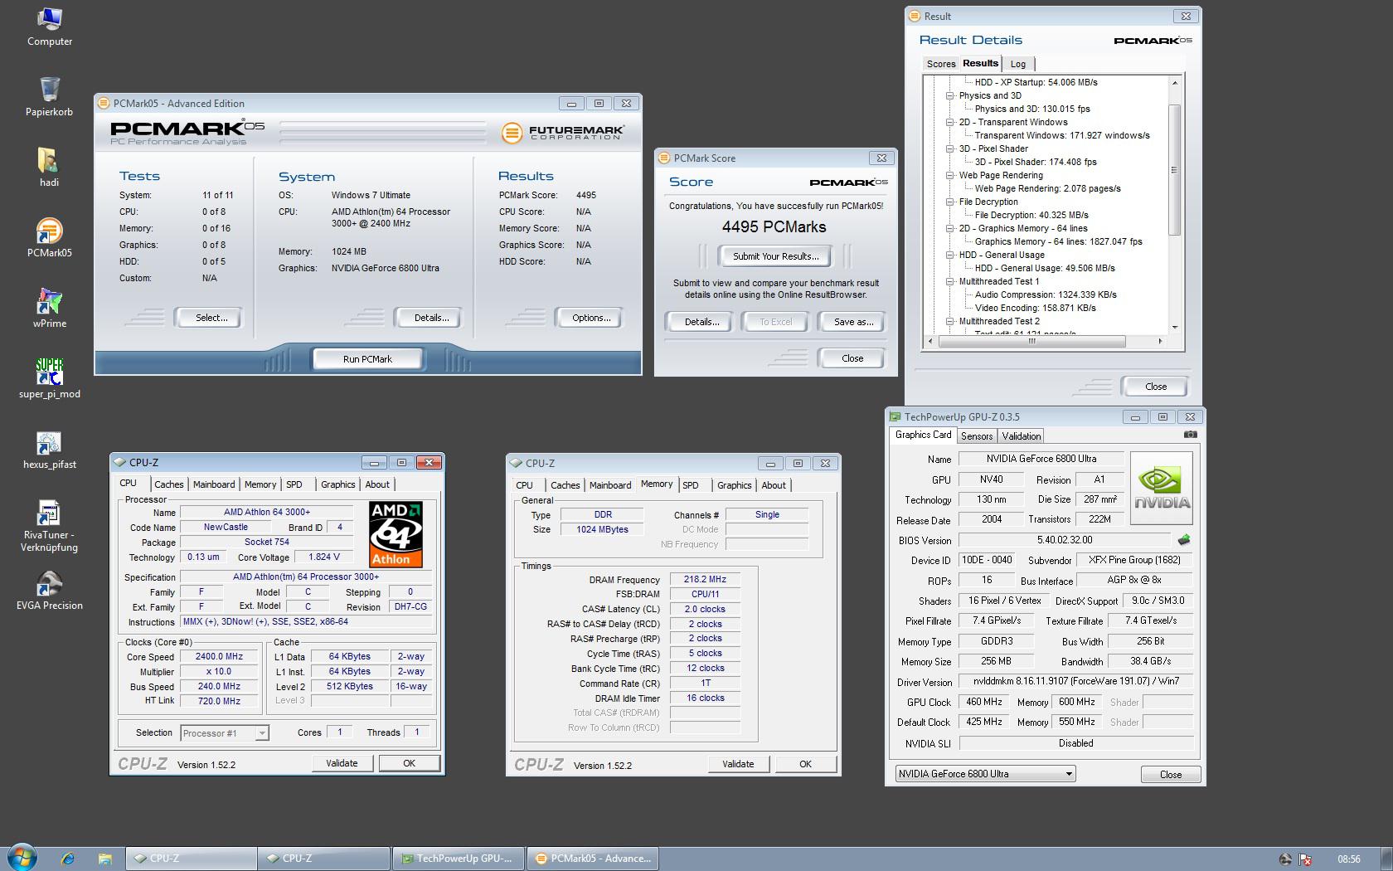
Task: Launch the hexus_pifast shortcut
Action: (x=49, y=450)
